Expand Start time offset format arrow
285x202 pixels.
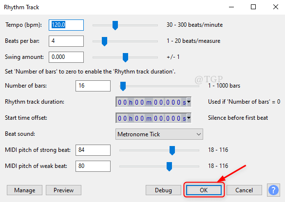pyautogui.click(x=189, y=118)
